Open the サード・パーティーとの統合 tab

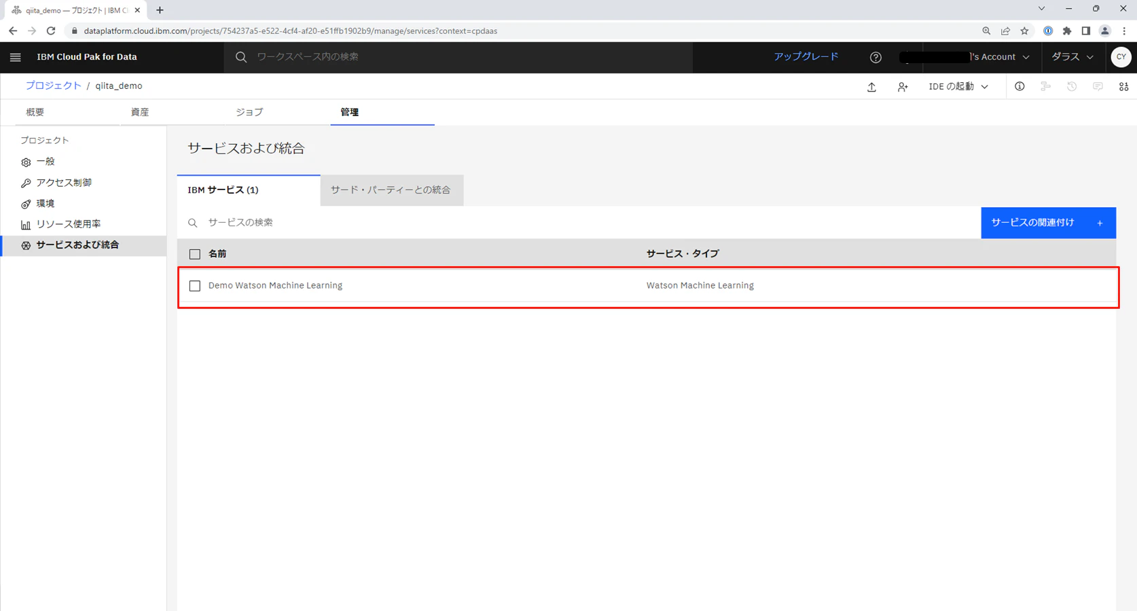pos(391,190)
